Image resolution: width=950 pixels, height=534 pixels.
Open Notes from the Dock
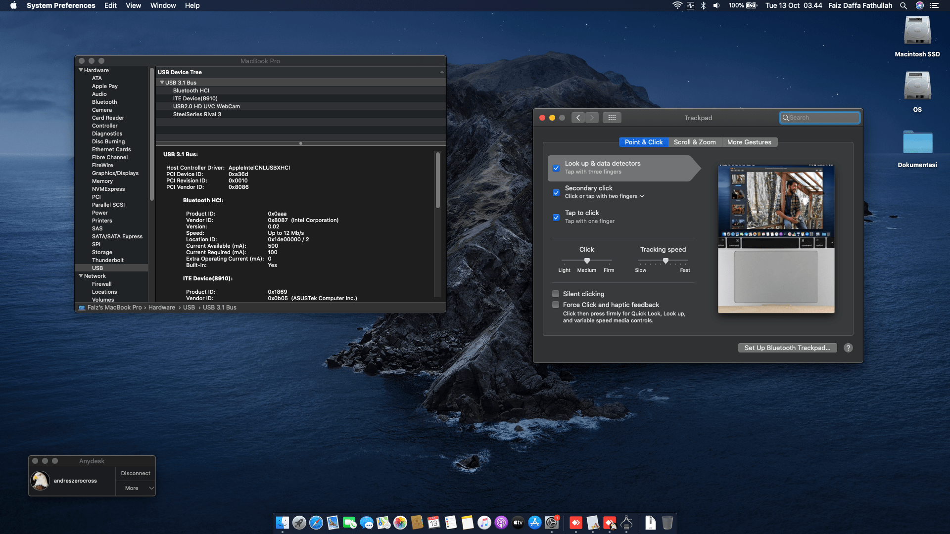(x=468, y=523)
